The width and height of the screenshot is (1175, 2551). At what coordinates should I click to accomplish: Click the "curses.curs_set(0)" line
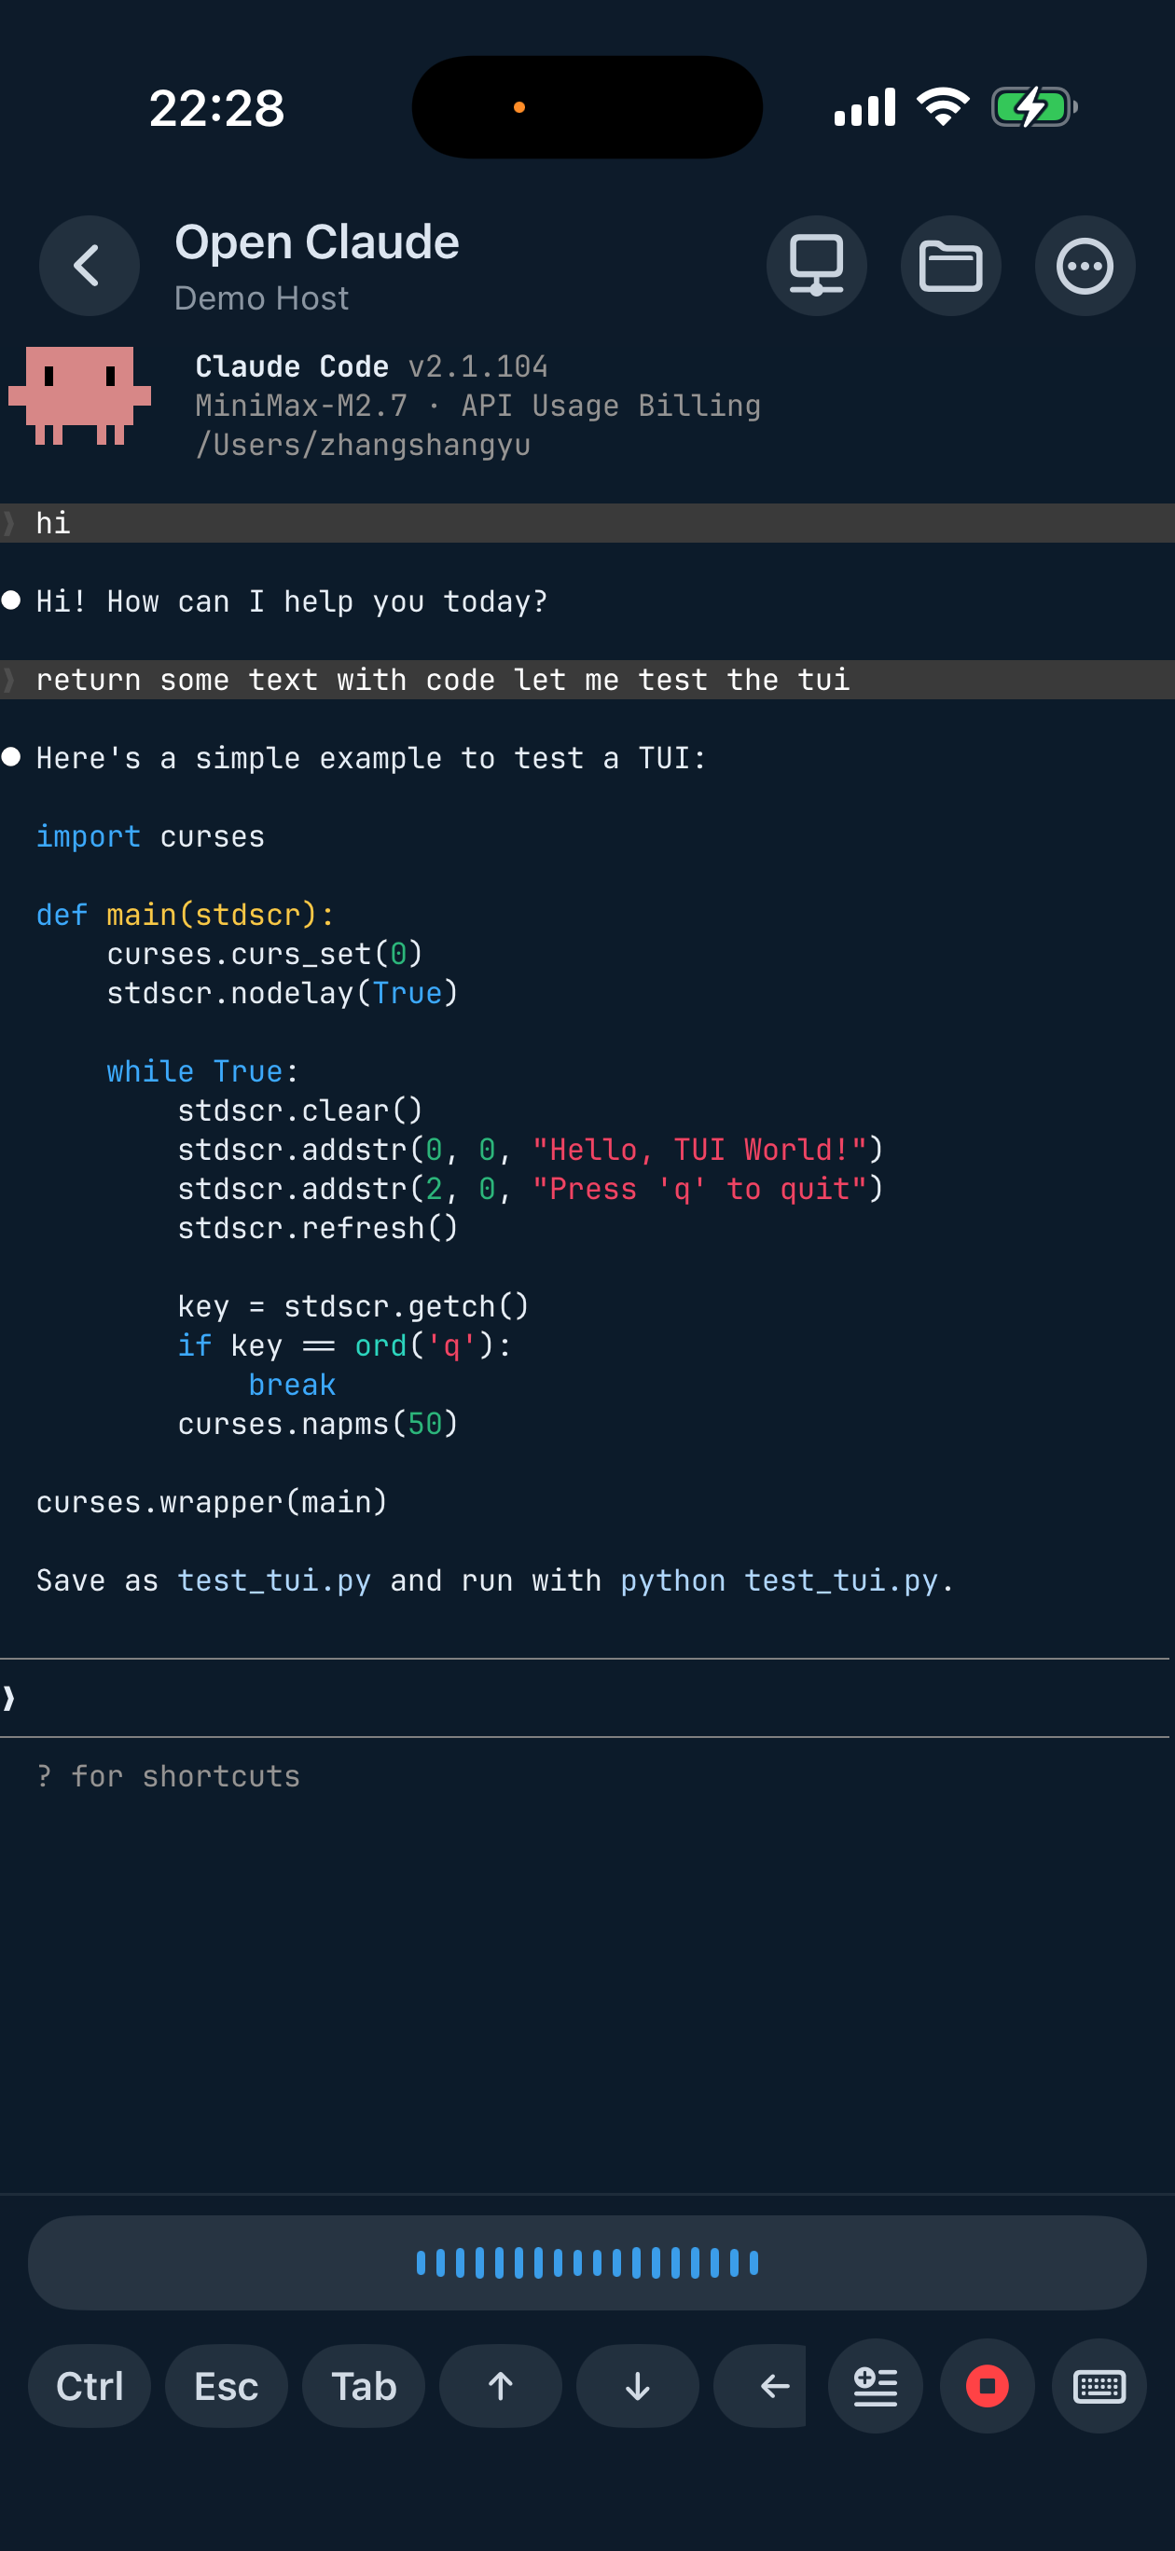point(265,954)
